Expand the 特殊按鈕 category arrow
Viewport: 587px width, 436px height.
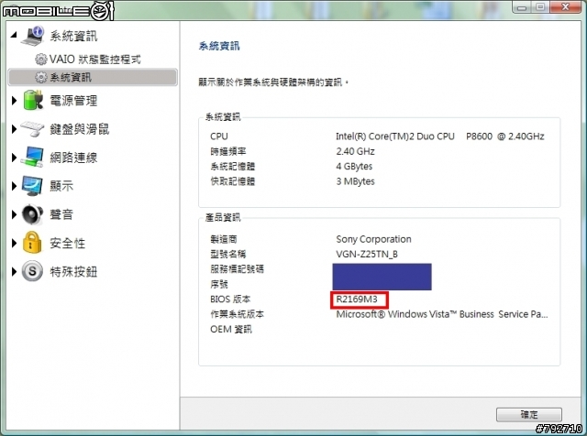click(15, 271)
